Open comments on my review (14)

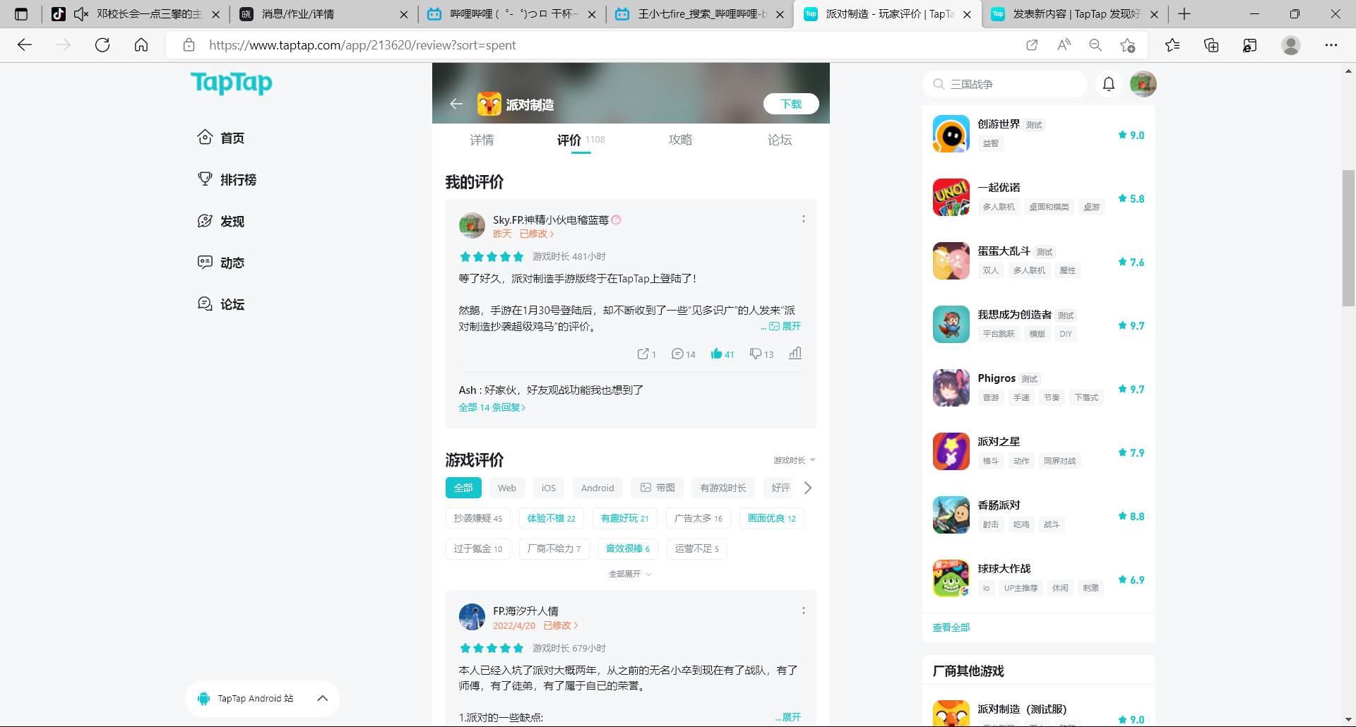683,354
